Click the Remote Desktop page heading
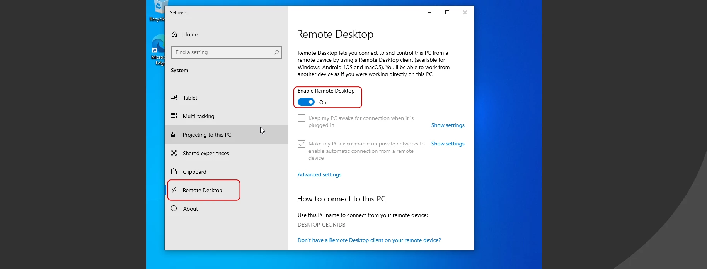The height and width of the screenshot is (269, 707). 335,34
